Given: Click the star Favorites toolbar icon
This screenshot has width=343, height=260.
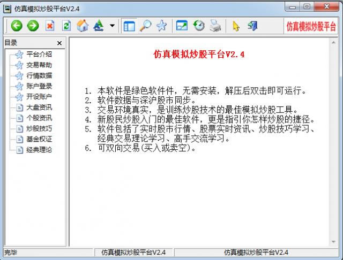Looking at the screenshot, I should pyautogui.click(x=161, y=25).
